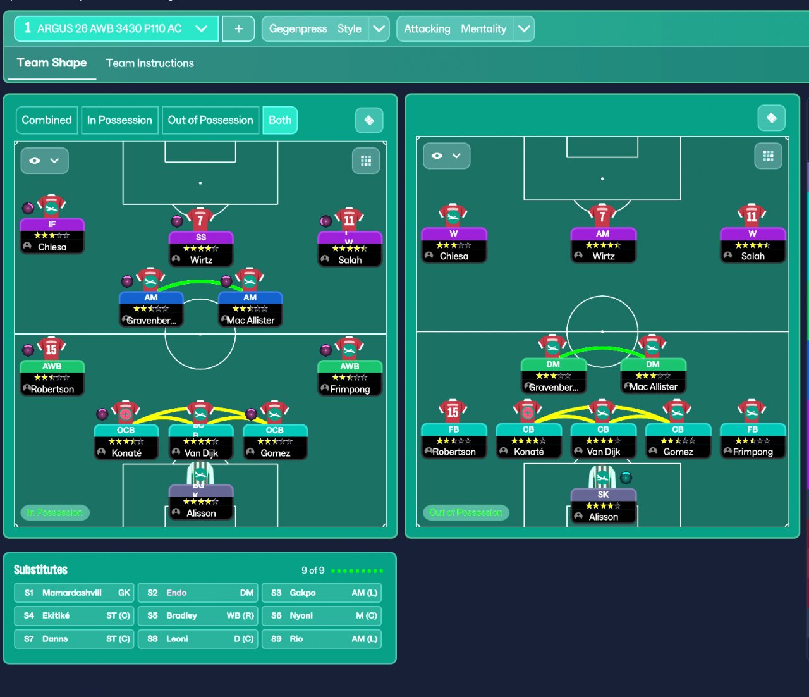Click the teal badge beside Alisson's SK shirt
809x697 pixels.
626,478
